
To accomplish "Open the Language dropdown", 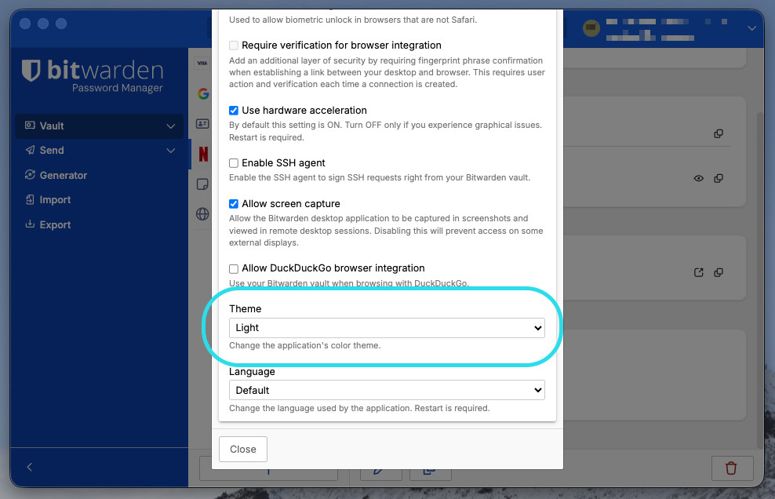I will coord(387,390).
